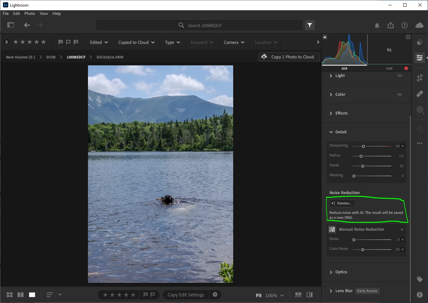This screenshot has width=428, height=303.
Task: Toggle show original before/after view
Action: (310, 295)
